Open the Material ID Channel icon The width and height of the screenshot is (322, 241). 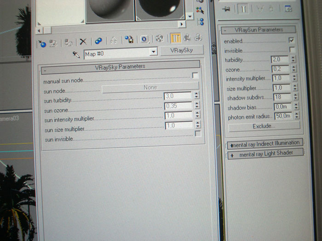click(x=144, y=39)
